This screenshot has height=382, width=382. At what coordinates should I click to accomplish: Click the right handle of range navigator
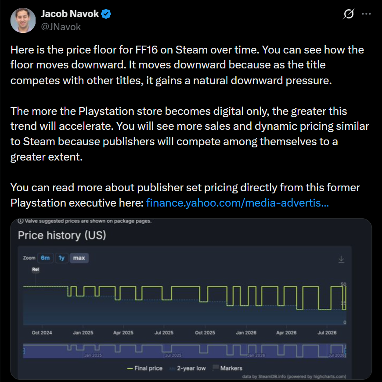(346, 351)
